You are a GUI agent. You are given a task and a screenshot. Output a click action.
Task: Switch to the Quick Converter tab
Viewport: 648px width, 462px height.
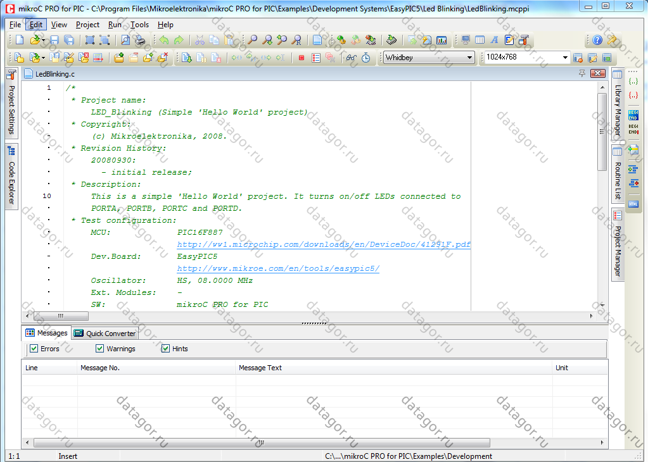click(105, 333)
